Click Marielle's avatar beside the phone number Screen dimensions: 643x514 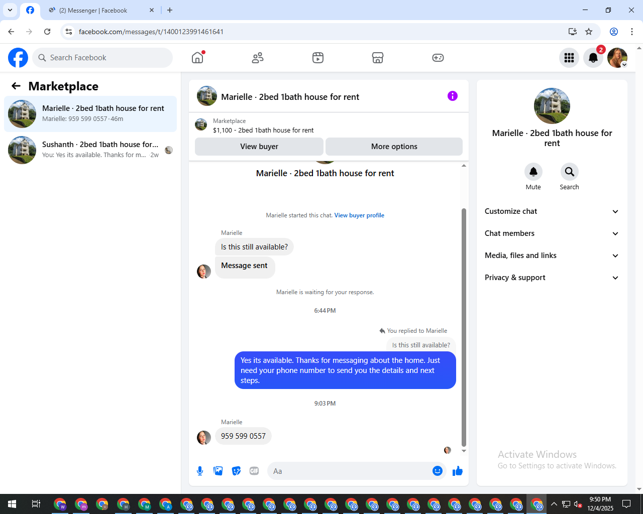click(x=204, y=438)
